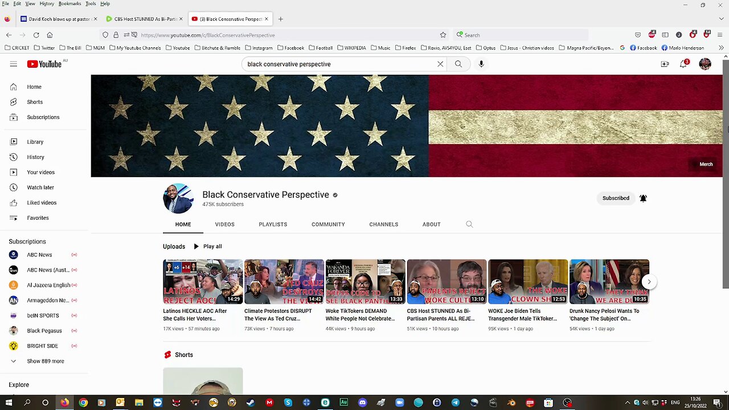Open the Firefox Tools menu
The image size is (729, 410).
[x=91, y=3]
